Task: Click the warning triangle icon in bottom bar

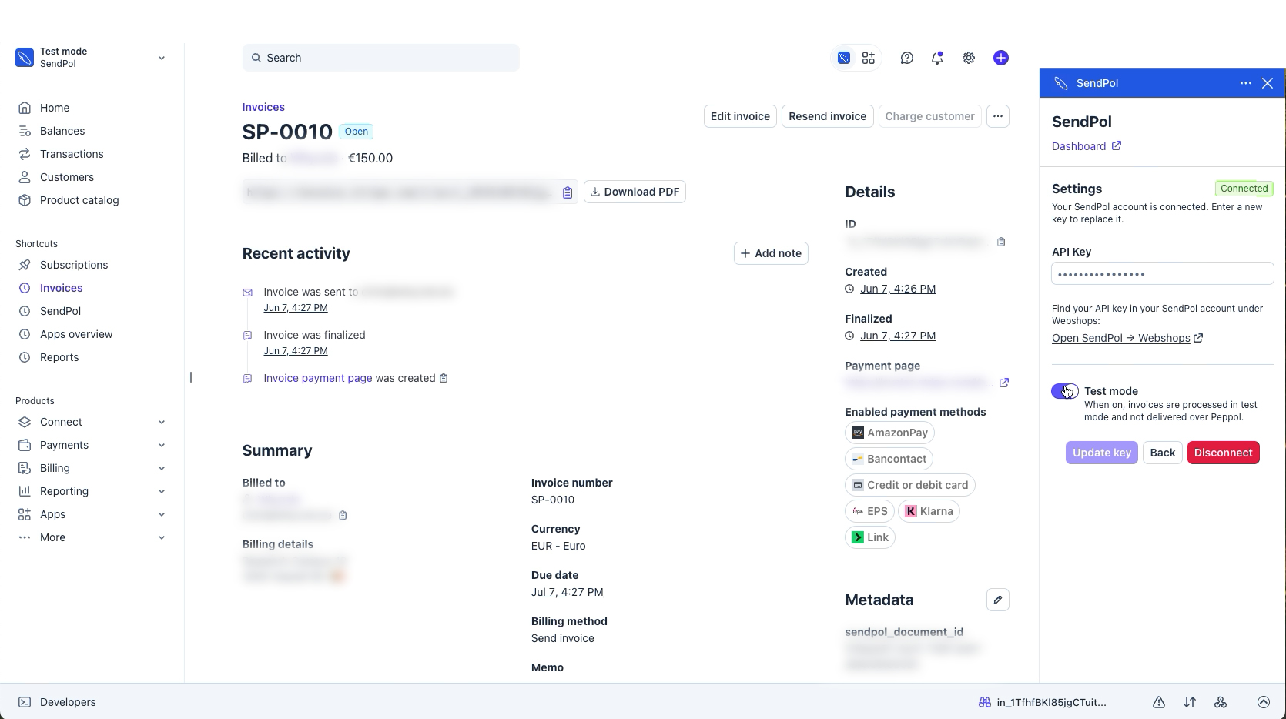Action: point(1159,702)
